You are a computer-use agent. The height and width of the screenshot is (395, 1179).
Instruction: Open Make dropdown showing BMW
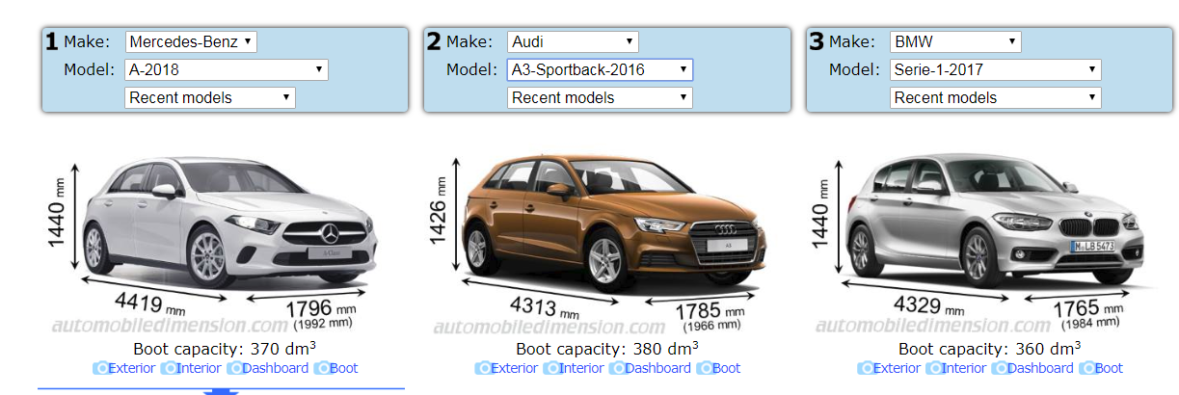955,41
